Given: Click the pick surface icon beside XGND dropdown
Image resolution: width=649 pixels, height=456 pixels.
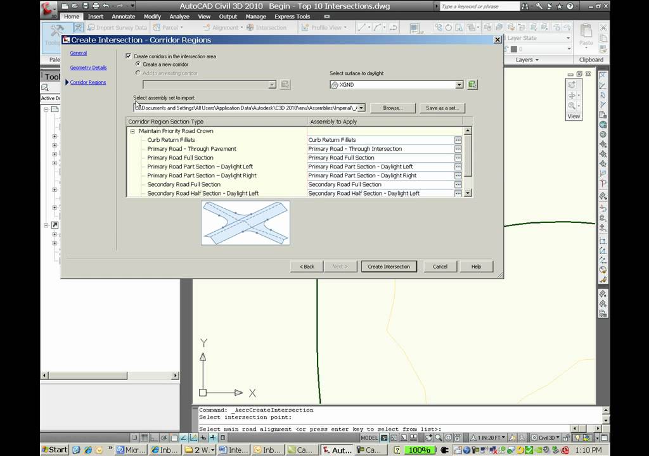Looking at the screenshot, I should (x=472, y=84).
